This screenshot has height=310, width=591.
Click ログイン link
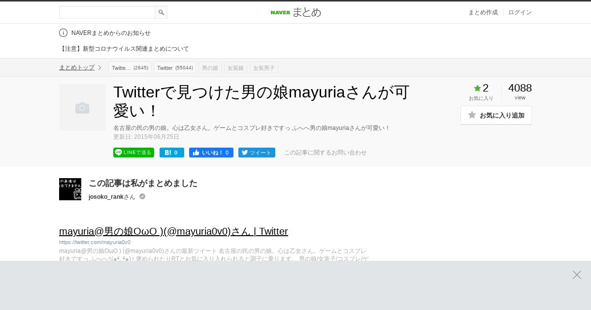click(x=520, y=12)
